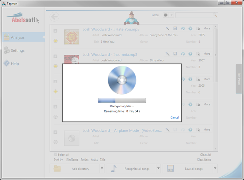Click the remove file icon for Insomnia.mp3
Screen dimensions: 244x180
tap(198, 54)
